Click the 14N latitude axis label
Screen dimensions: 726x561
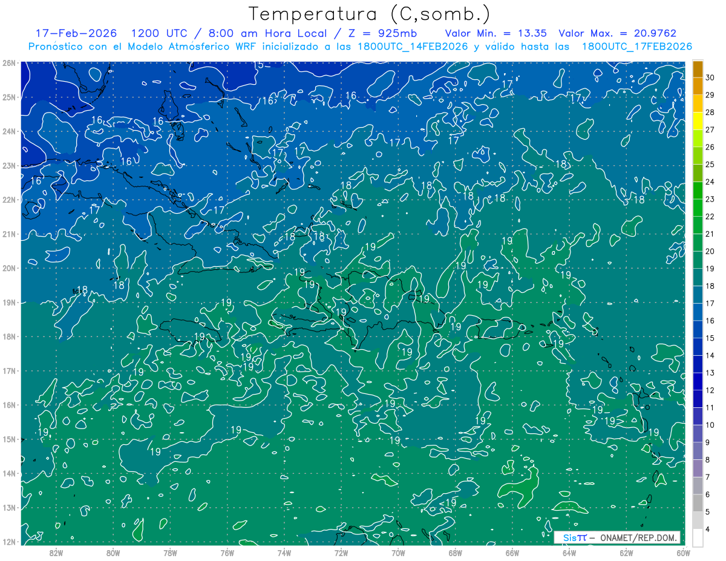[x=8, y=473]
